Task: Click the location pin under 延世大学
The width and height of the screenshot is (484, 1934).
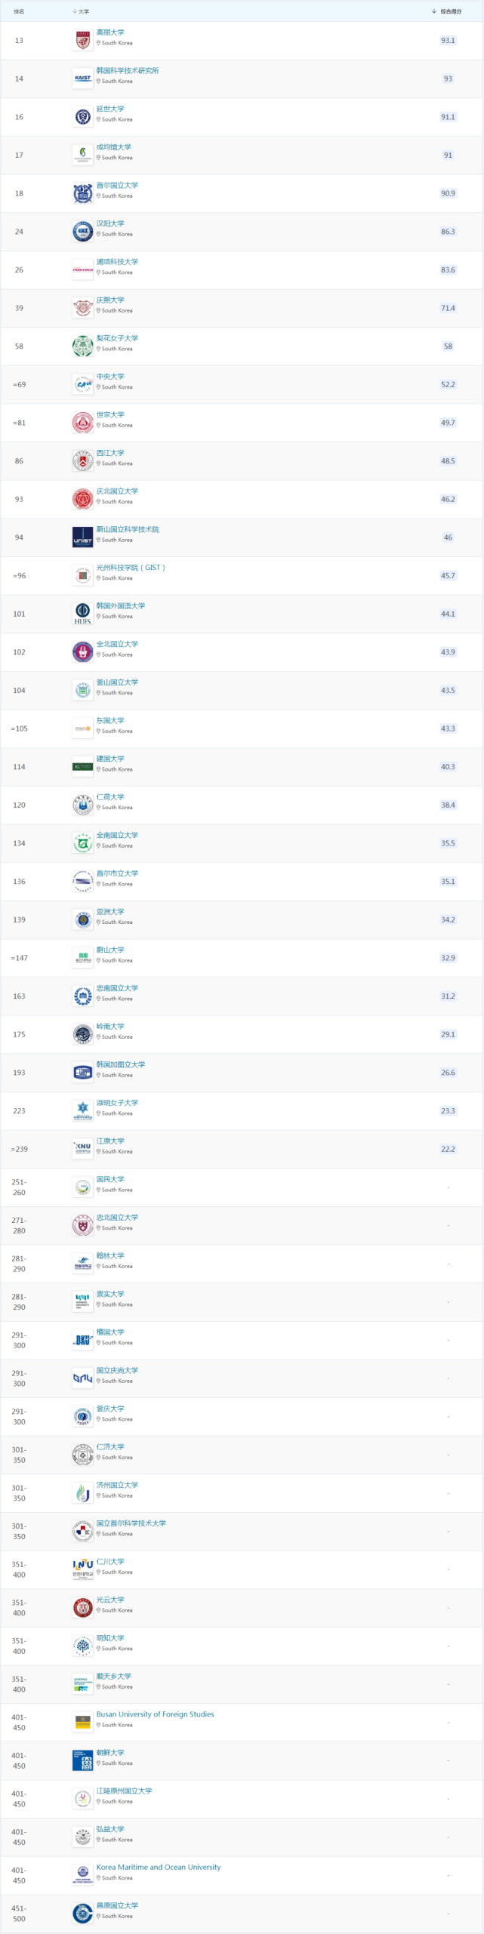Action: [98, 119]
